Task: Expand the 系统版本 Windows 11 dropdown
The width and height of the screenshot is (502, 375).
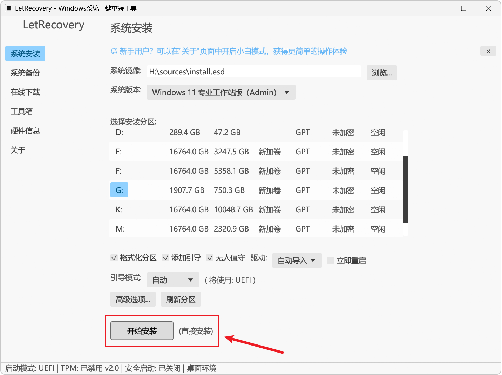Action: click(221, 92)
